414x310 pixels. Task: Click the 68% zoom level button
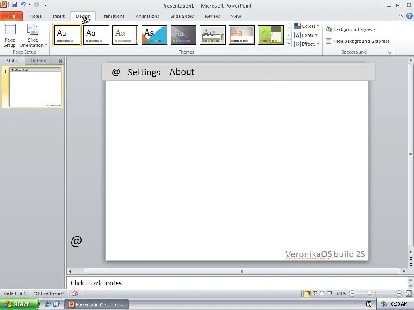click(341, 293)
